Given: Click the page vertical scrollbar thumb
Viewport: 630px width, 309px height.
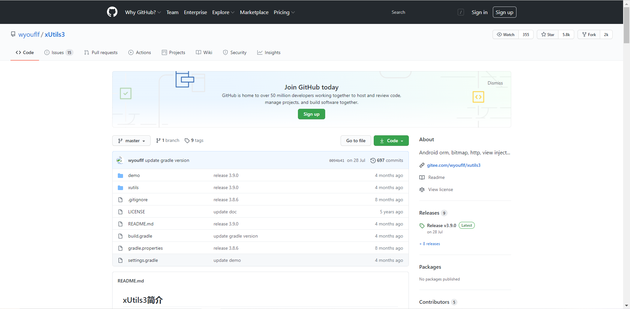Looking at the screenshot, I should pyautogui.click(x=626, y=26).
